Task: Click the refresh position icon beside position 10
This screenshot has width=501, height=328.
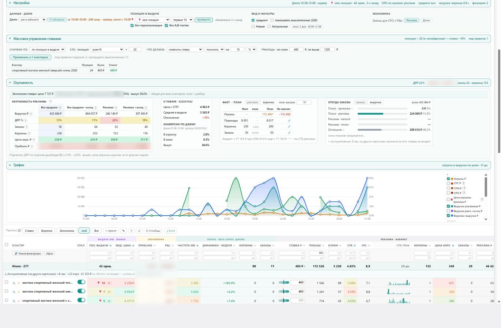Action: coord(109,283)
